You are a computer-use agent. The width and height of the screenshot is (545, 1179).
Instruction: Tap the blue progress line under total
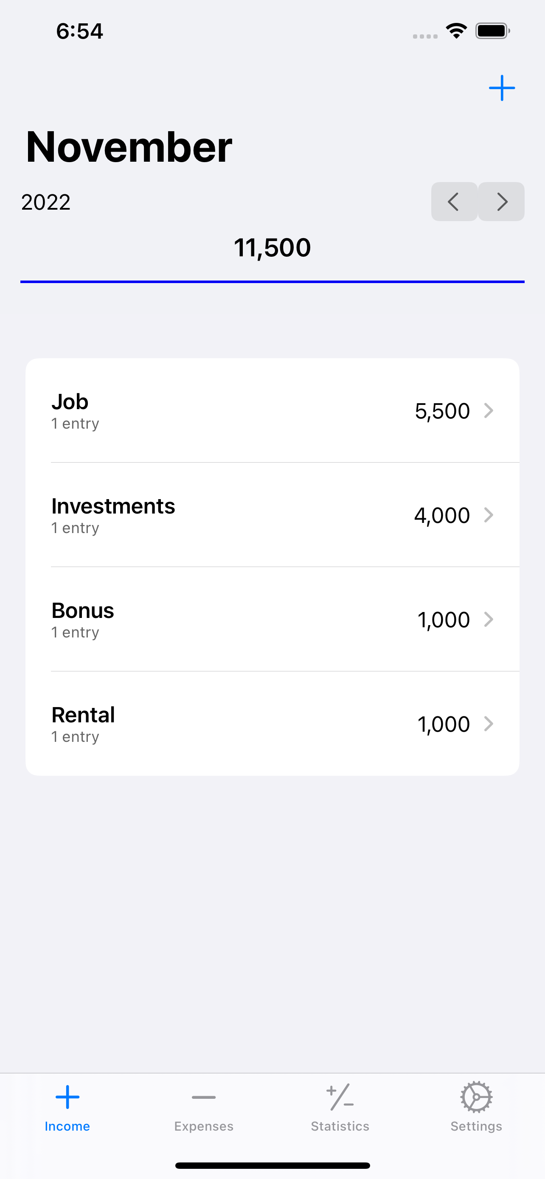(x=272, y=282)
